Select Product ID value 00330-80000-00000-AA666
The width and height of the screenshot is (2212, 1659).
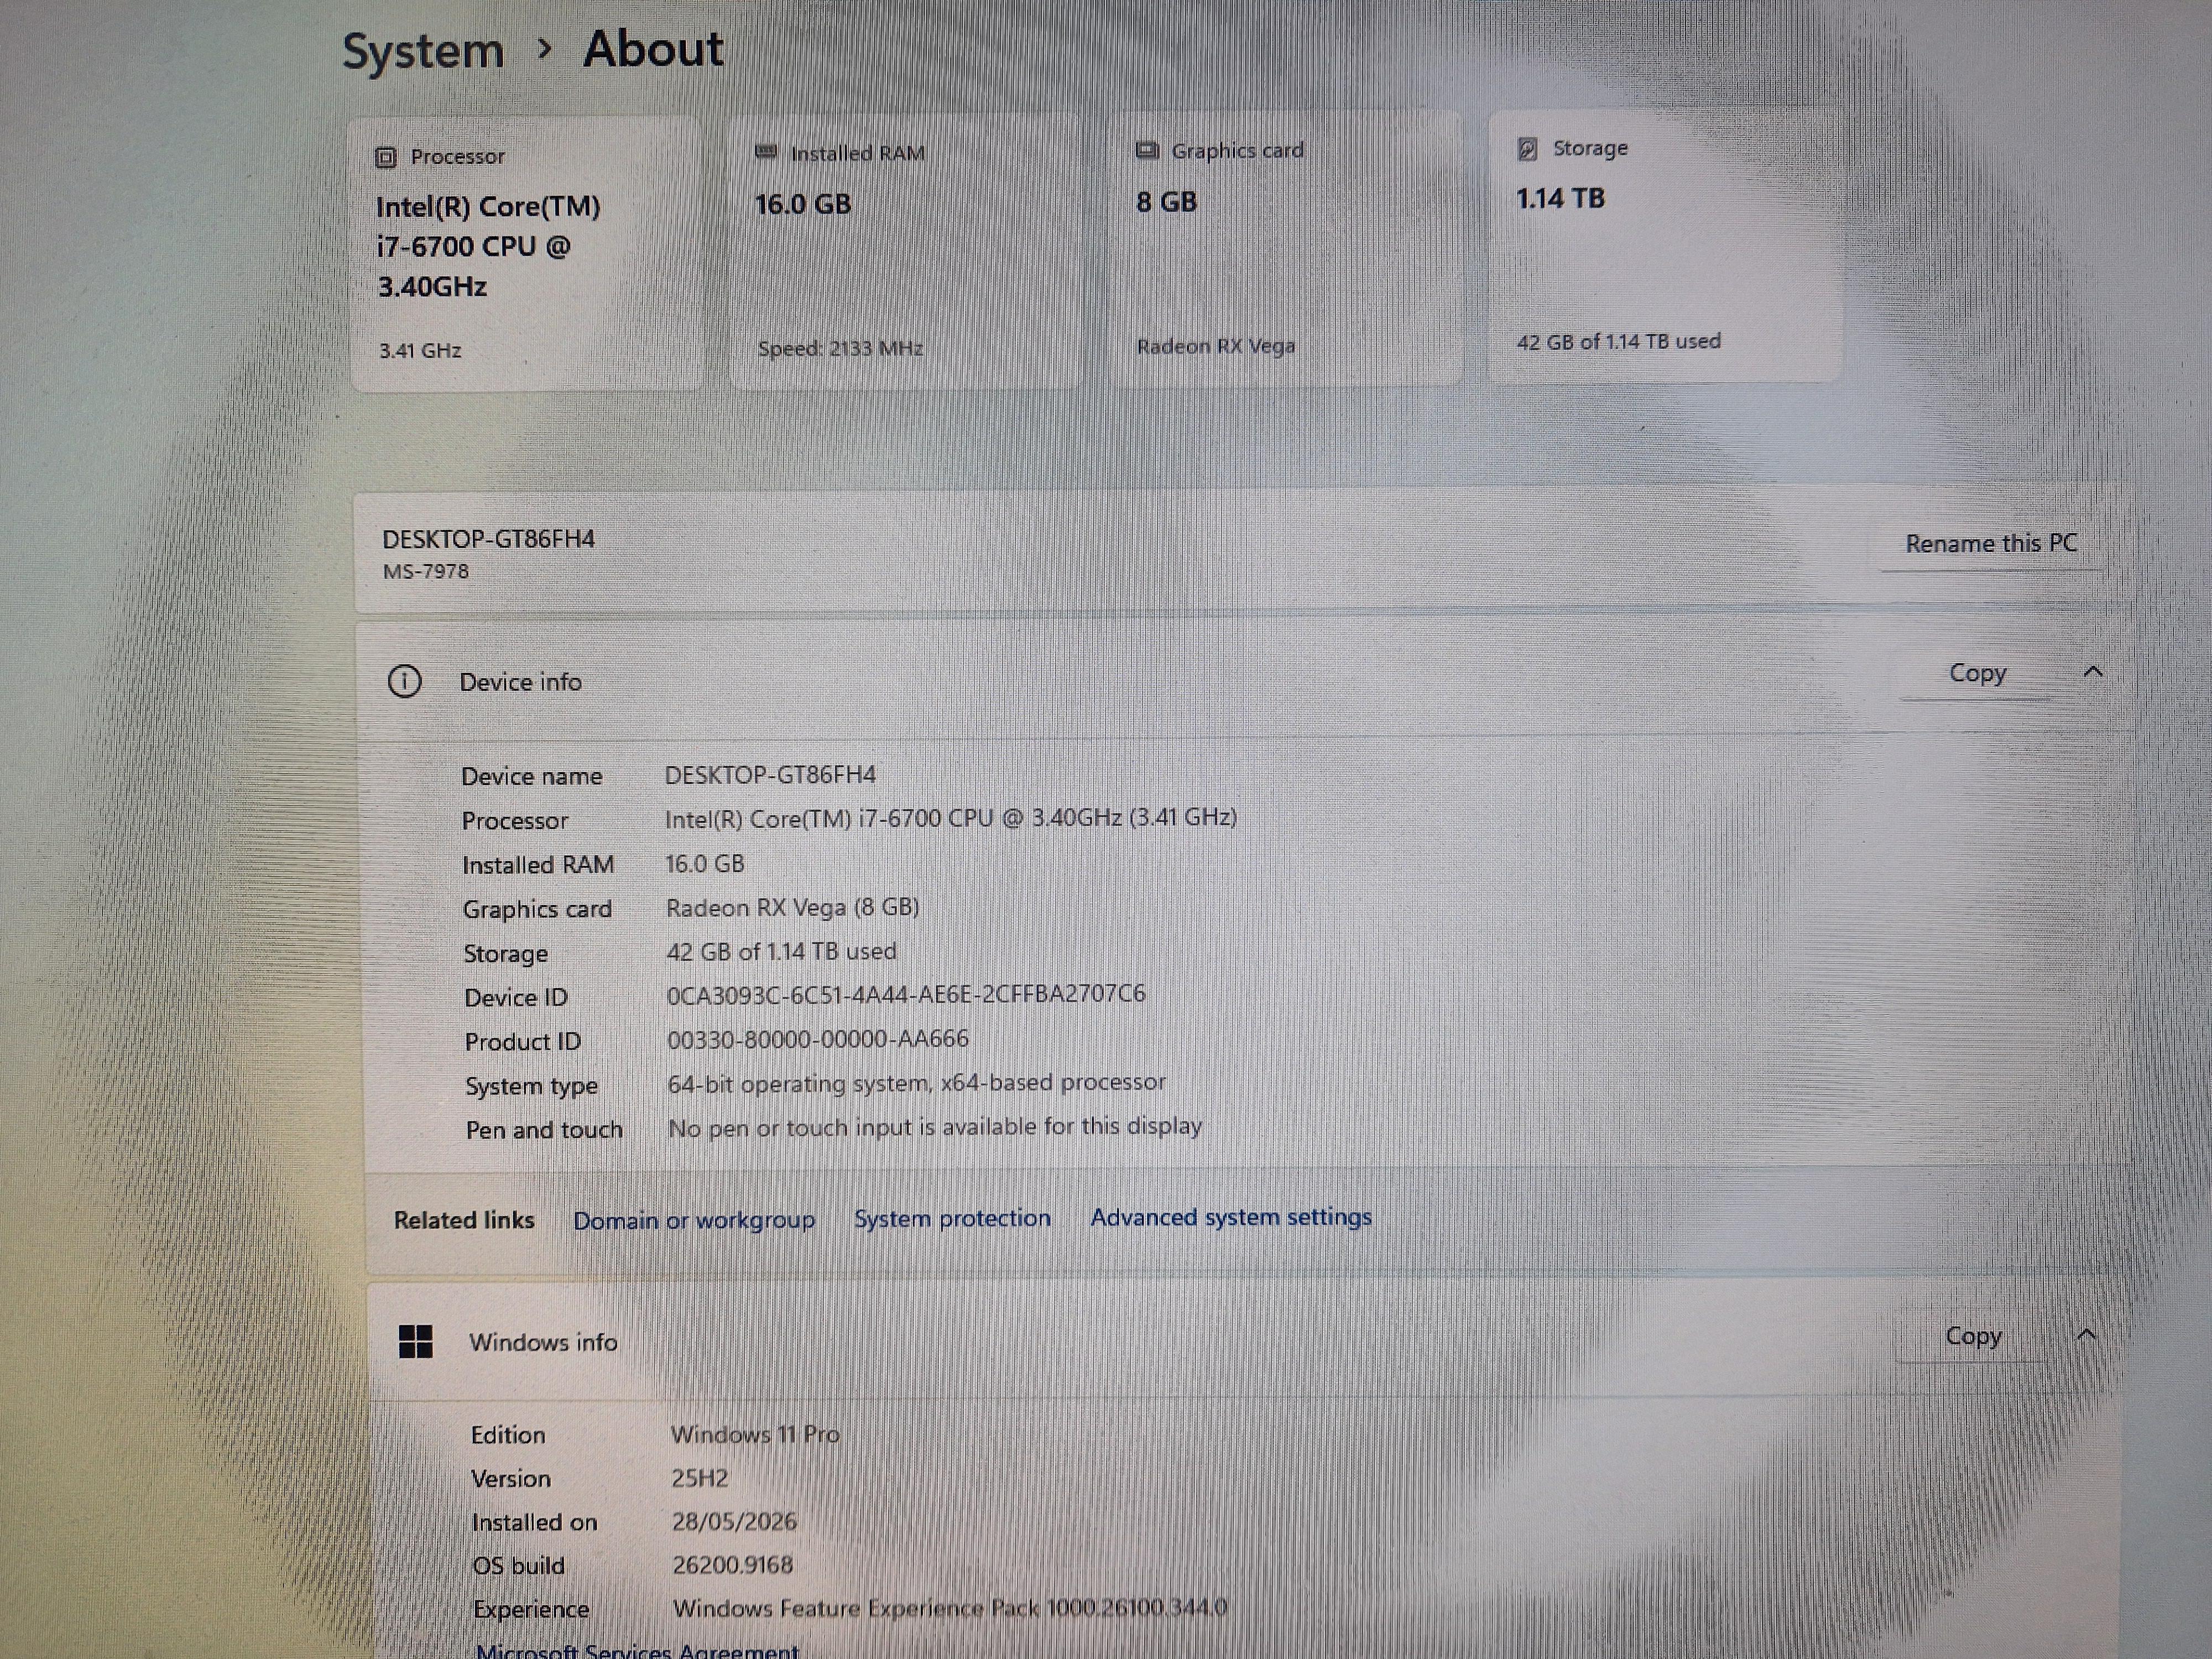(x=817, y=1039)
